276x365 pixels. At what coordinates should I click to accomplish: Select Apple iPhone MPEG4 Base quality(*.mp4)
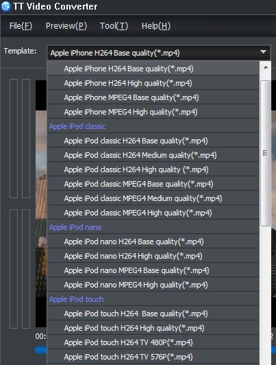coord(153,97)
